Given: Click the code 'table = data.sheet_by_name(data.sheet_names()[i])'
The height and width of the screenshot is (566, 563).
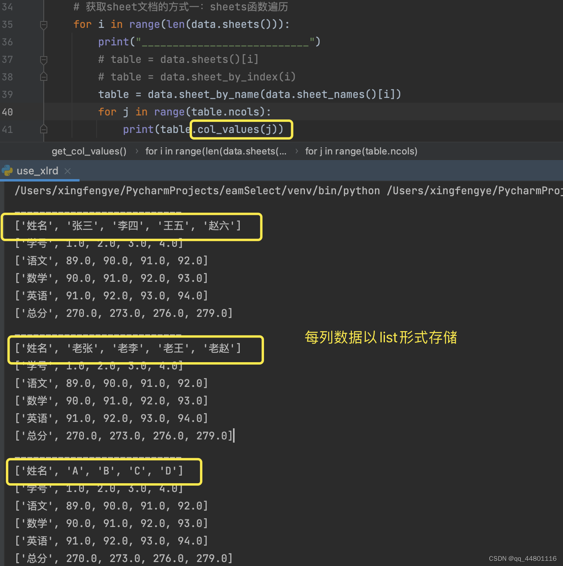Looking at the screenshot, I should point(250,94).
